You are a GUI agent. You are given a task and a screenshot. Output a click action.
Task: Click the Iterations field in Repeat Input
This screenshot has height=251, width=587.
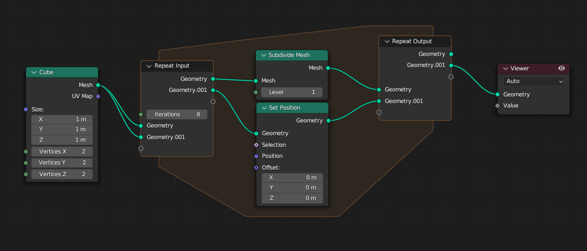[177, 114]
